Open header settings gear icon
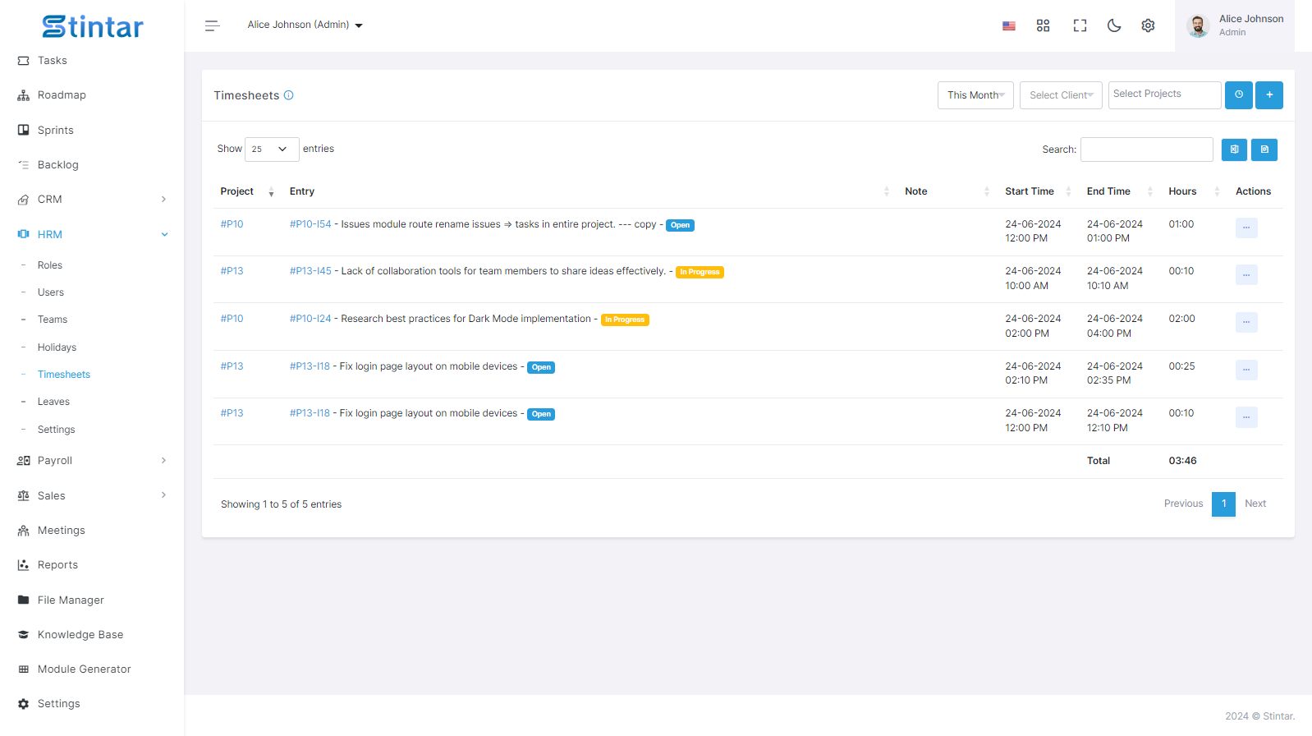This screenshot has width=1312, height=736. pos(1148,25)
